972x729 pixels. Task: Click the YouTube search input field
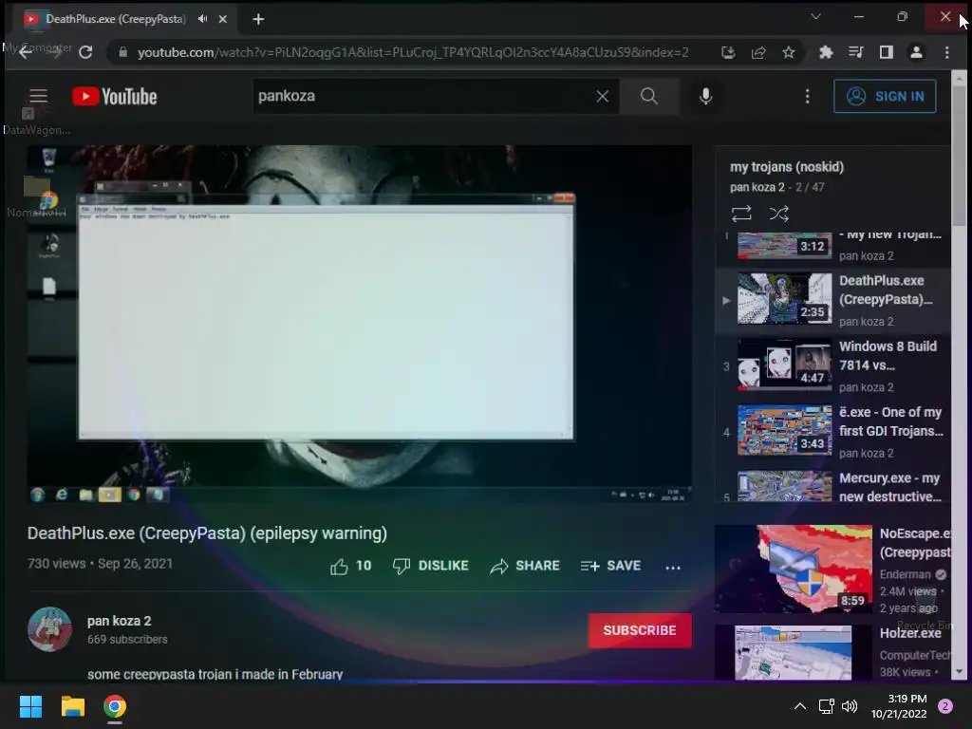423,96
